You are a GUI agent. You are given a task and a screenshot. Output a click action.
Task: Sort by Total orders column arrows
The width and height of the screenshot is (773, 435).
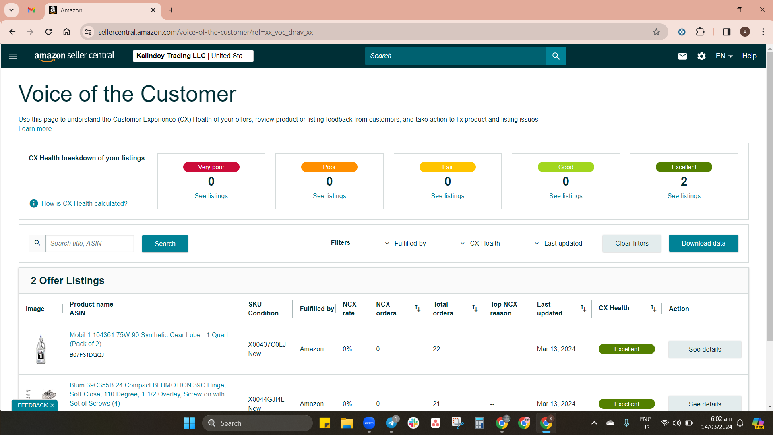pos(475,308)
